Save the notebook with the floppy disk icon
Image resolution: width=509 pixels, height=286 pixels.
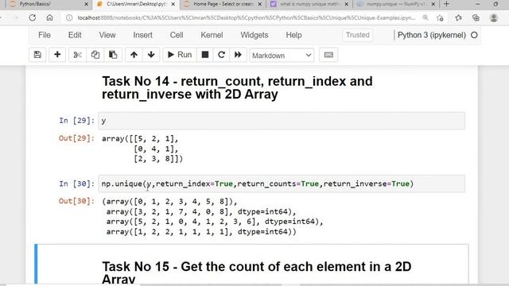[x=37, y=55]
